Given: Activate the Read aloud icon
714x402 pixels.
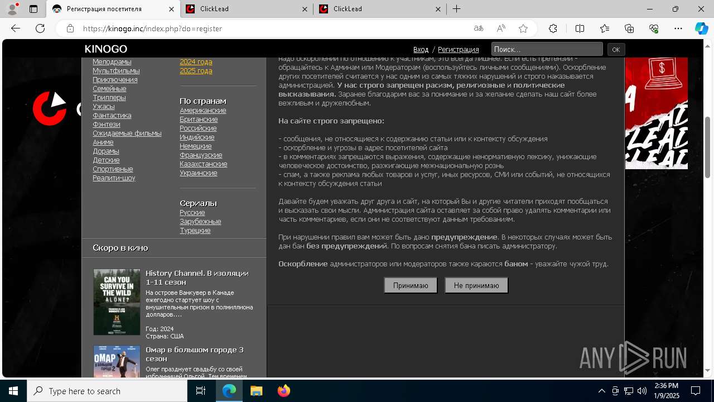Looking at the screenshot, I should point(501,28).
